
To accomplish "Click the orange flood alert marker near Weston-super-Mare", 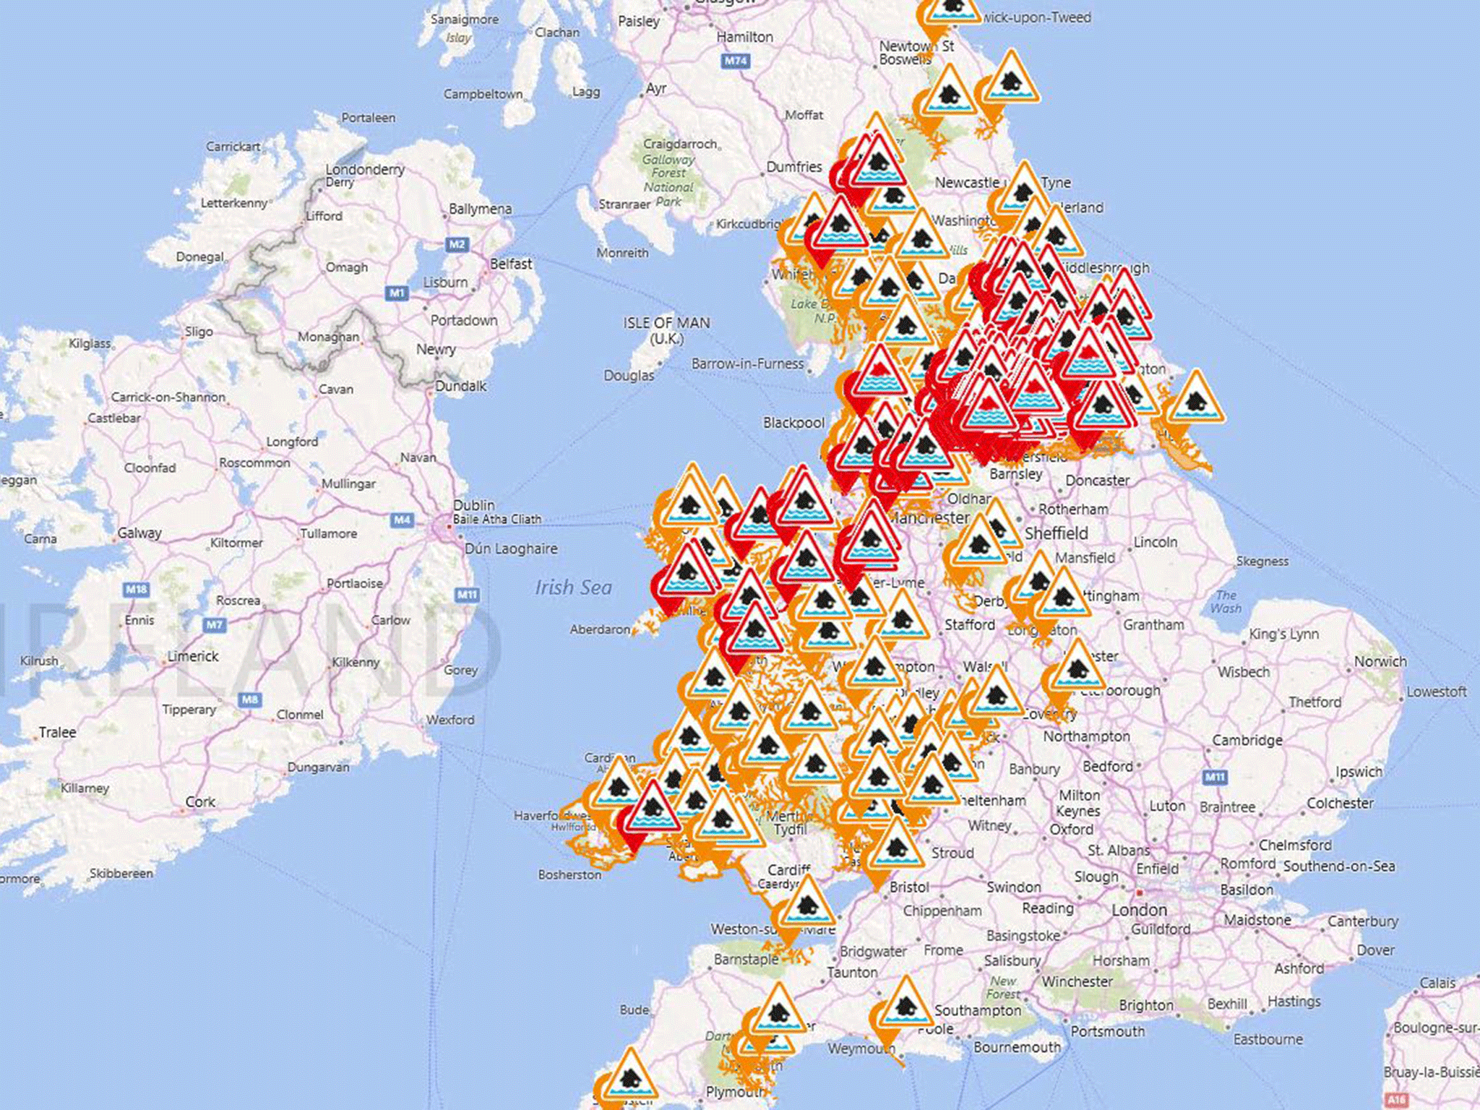I will pyautogui.click(x=807, y=903).
